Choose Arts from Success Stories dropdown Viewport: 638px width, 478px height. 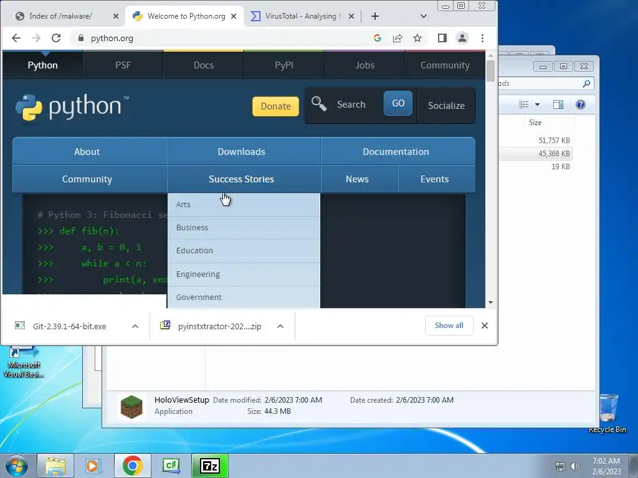244,204
